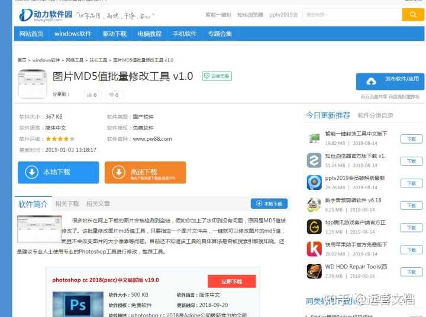The height and width of the screenshot is (317, 426).
Task: Click the 知也浏览器 hot search link
Action: coord(250,15)
